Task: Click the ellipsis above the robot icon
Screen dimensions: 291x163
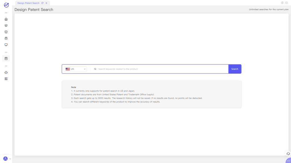Action: (6, 66)
